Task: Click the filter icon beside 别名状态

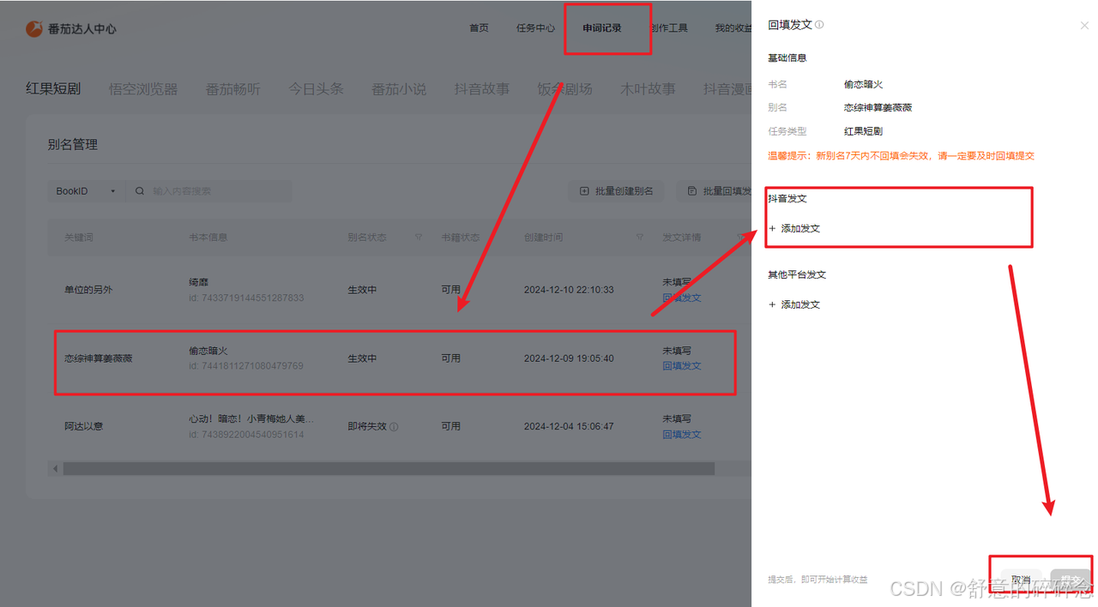Action: pos(419,237)
